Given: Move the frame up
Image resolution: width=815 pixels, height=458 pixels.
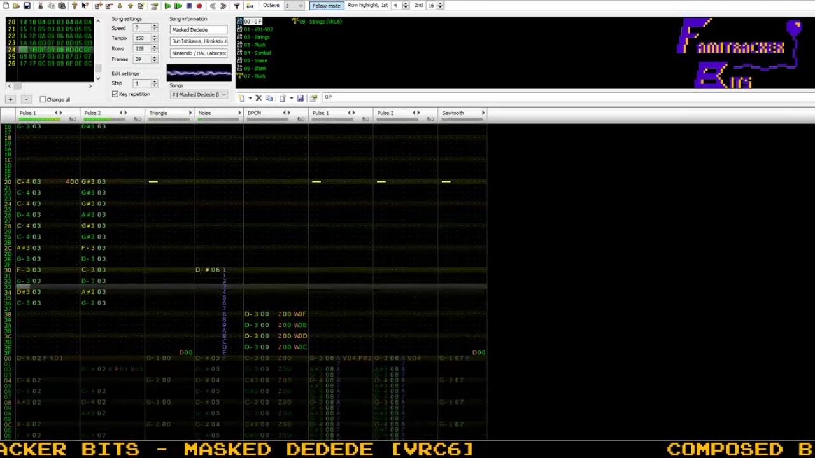Looking at the screenshot, I should pyautogui.click(x=131, y=6).
